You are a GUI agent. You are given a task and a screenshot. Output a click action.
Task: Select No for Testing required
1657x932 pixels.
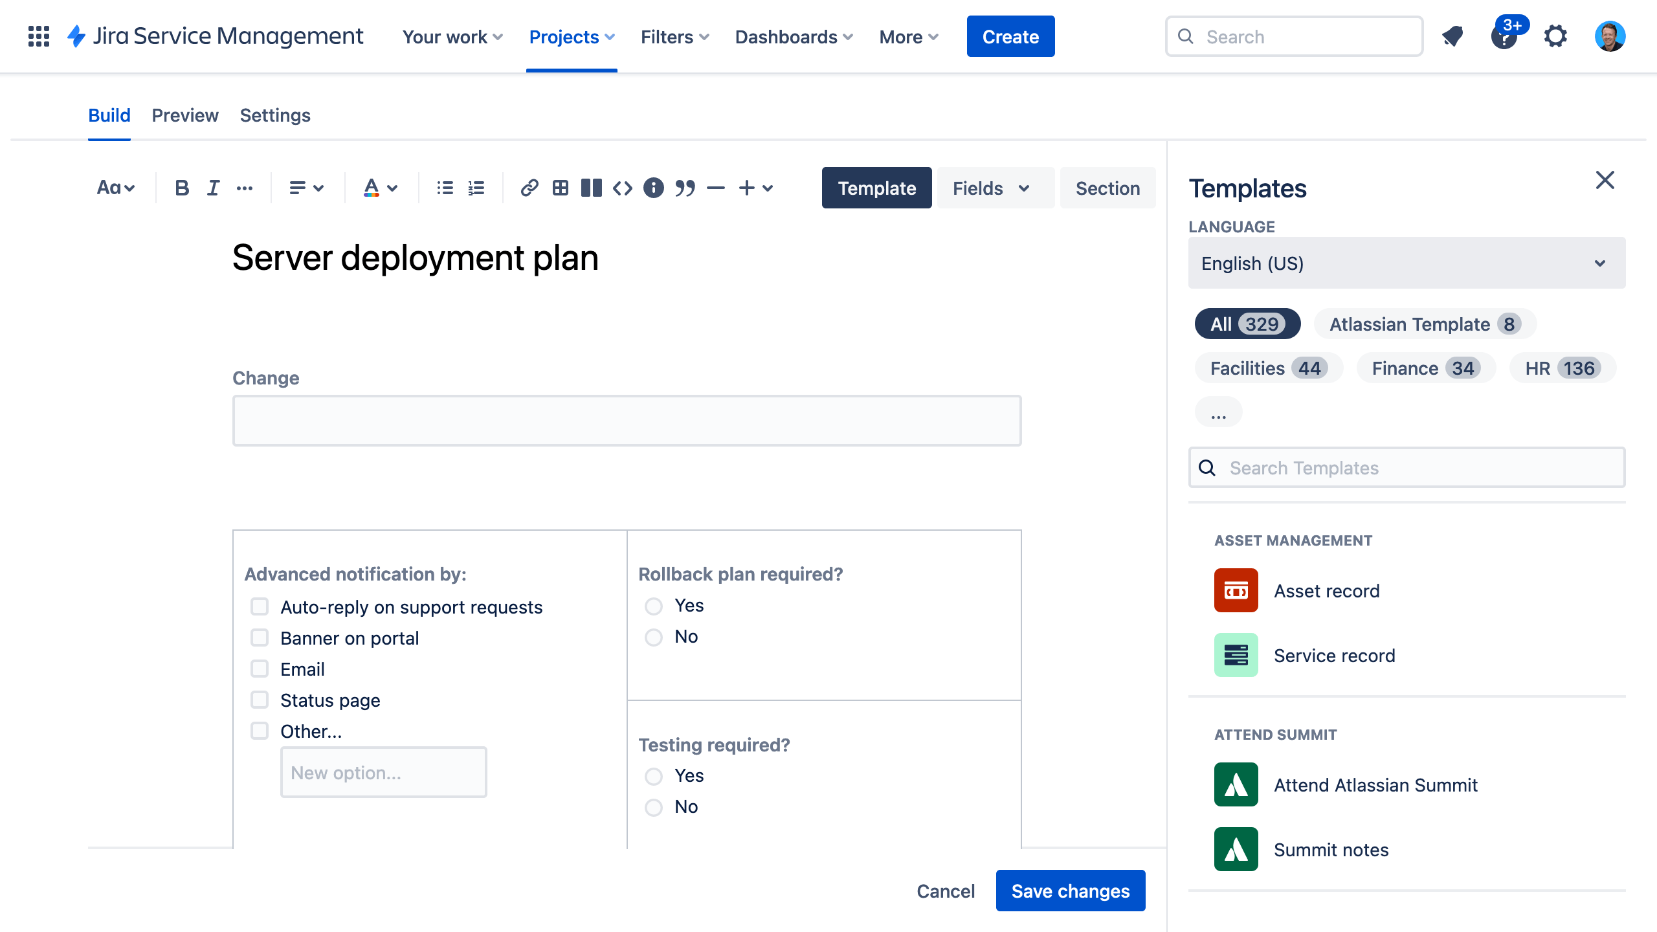[653, 807]
